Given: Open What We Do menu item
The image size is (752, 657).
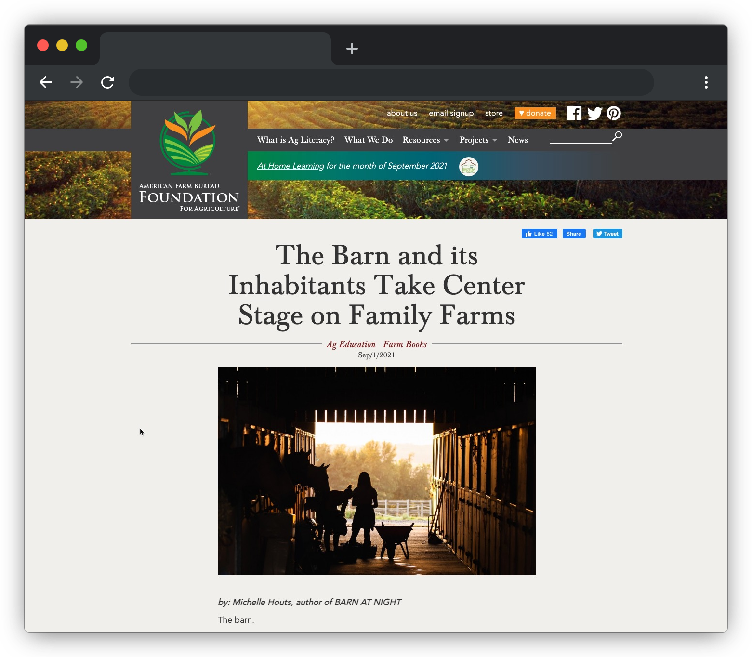Looking at the screenshot, I should [x=369, y=140].
